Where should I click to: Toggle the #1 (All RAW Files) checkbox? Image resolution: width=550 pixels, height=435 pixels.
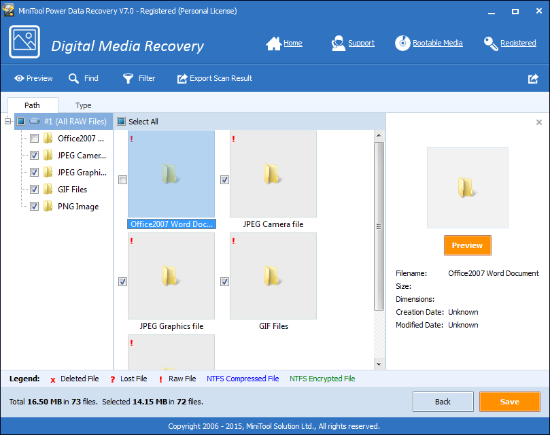click(x=20, y=122)
